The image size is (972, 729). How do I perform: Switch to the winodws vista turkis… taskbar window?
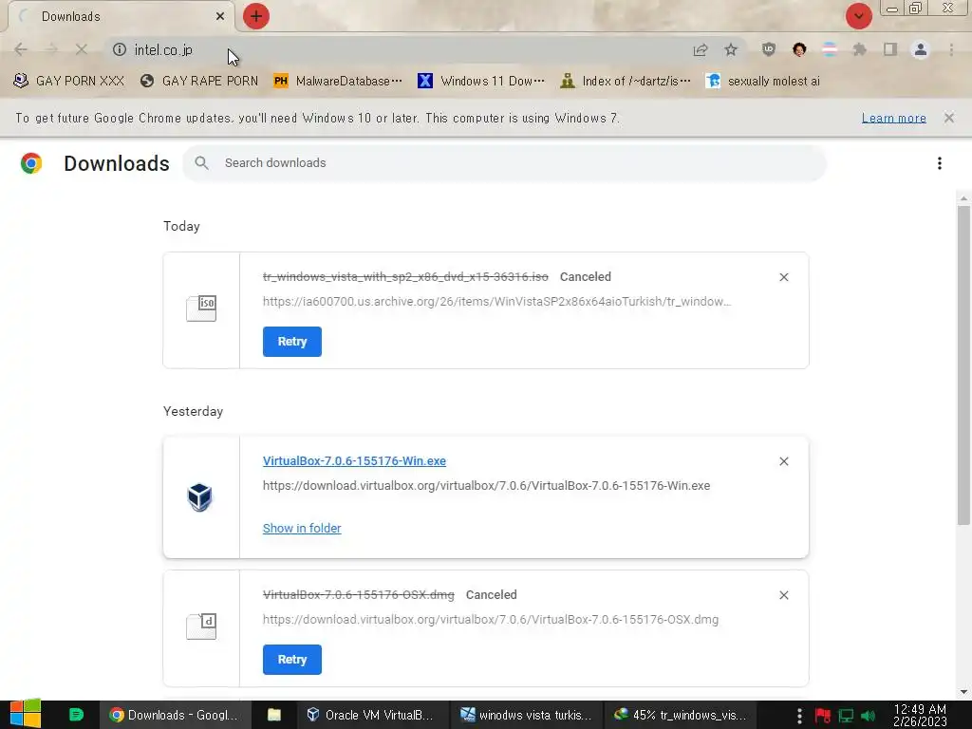tap(526, 715)
